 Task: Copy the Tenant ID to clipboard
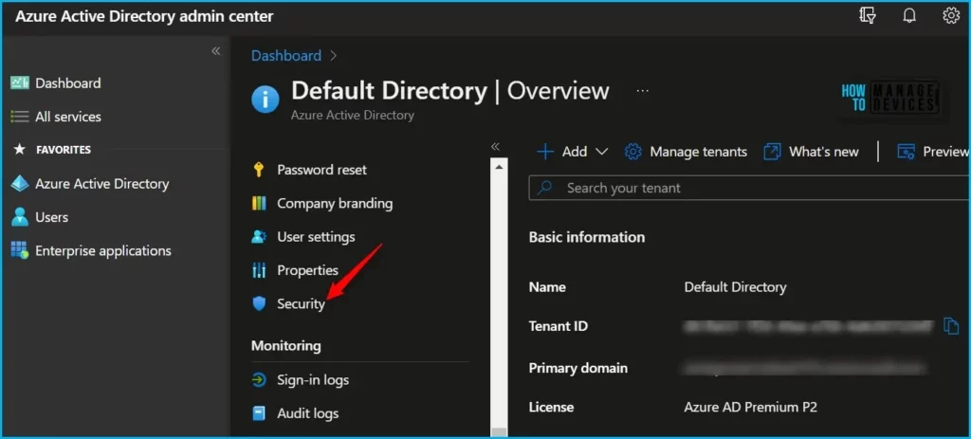point(950,325)
